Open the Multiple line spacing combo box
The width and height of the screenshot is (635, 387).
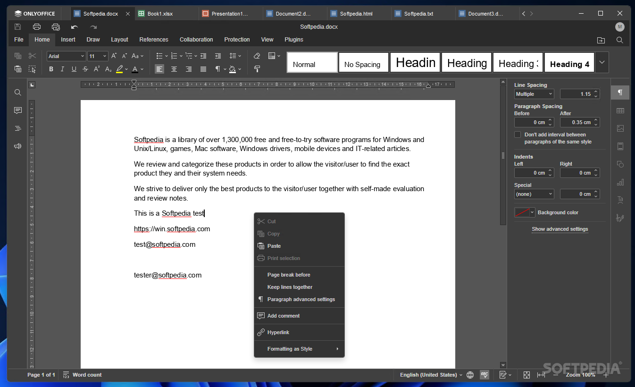534,94
